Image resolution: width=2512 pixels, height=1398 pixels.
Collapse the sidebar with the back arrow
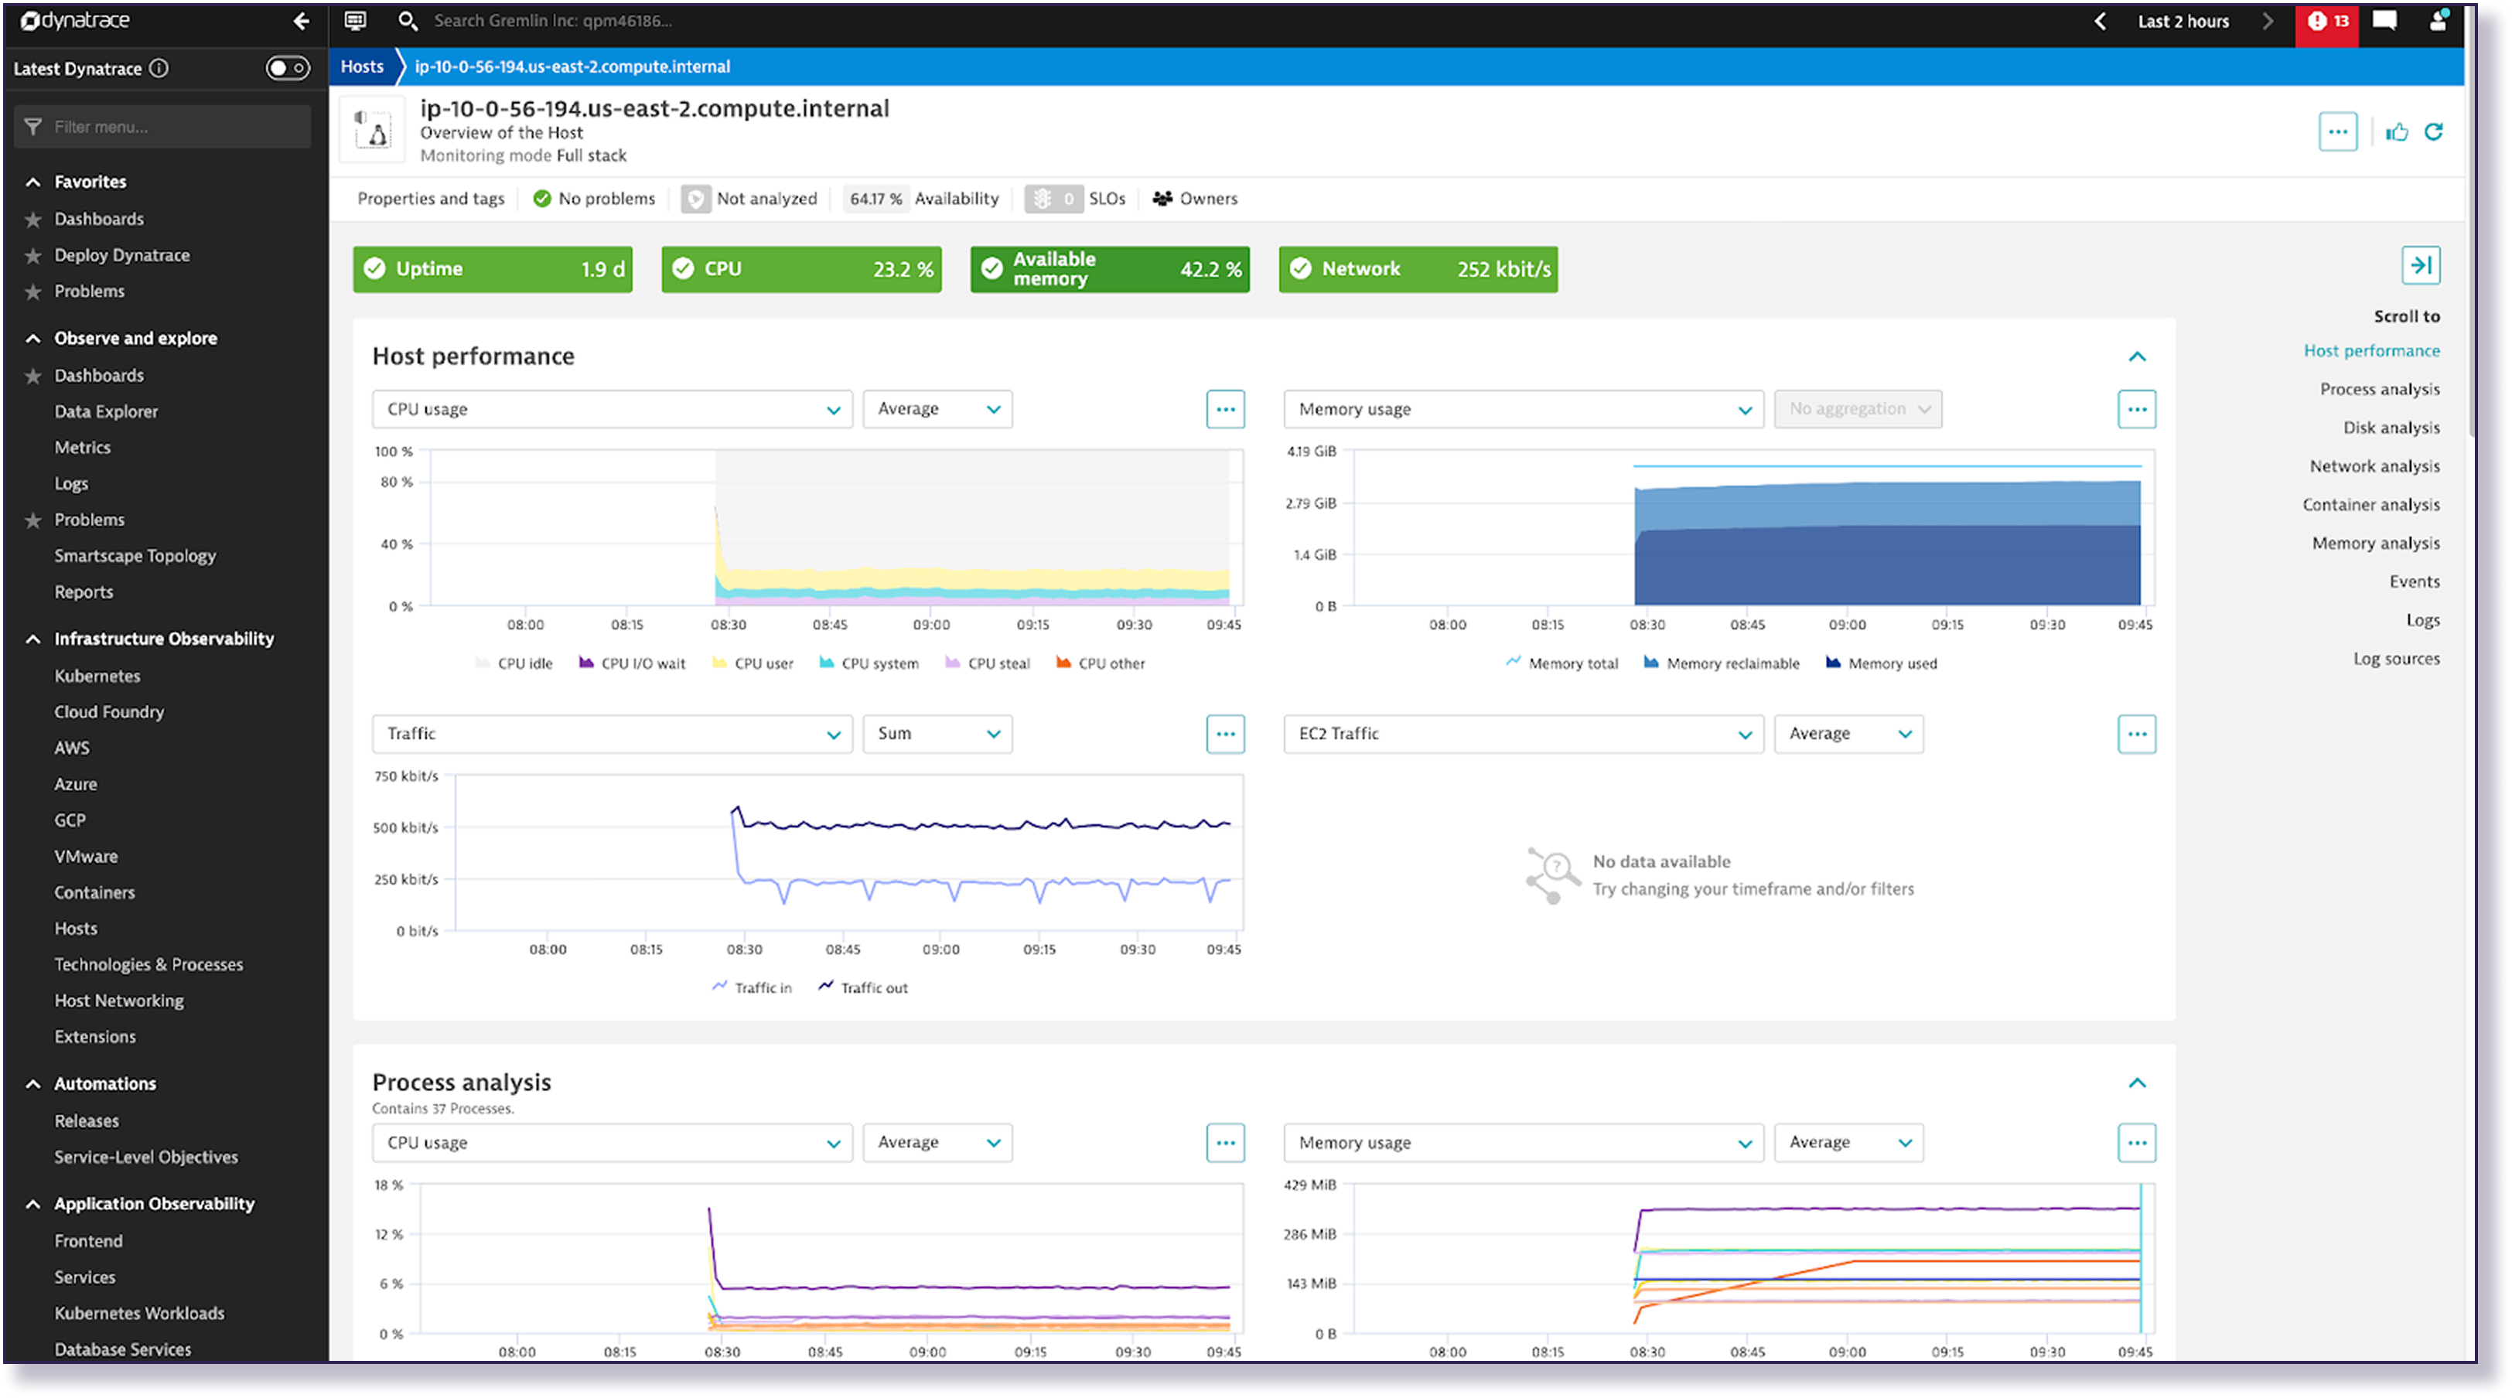(302, 22)
